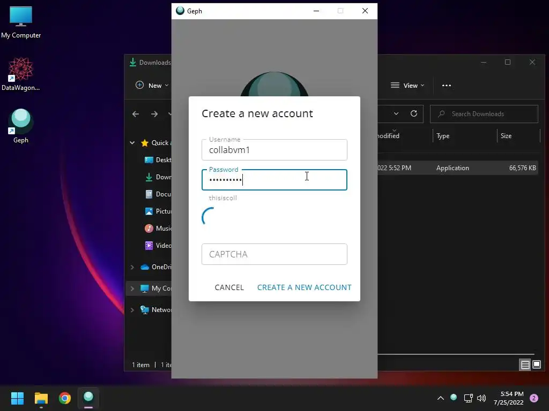Expand the My Computer sidebar node
Screen dimensions: 549x411
point(132,288)
